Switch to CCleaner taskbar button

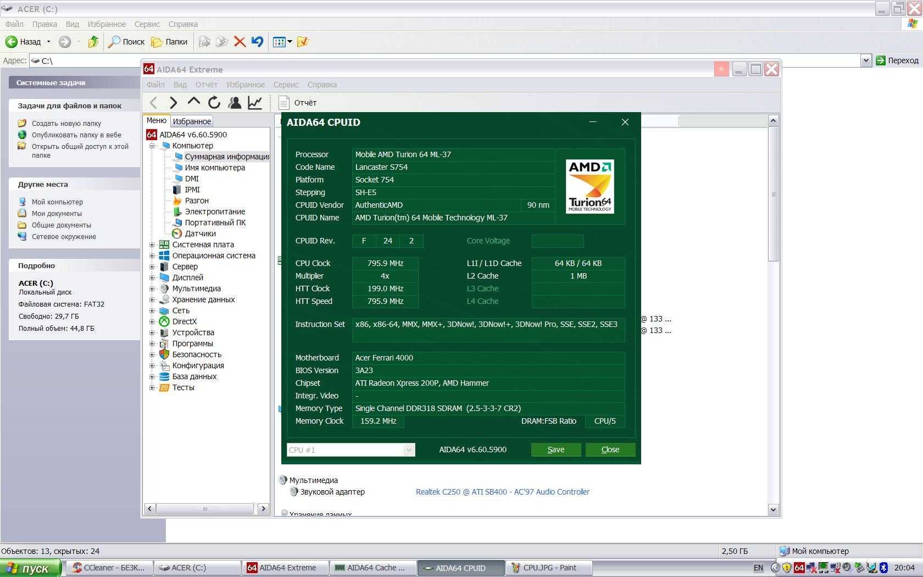click(x=109, y=568)
